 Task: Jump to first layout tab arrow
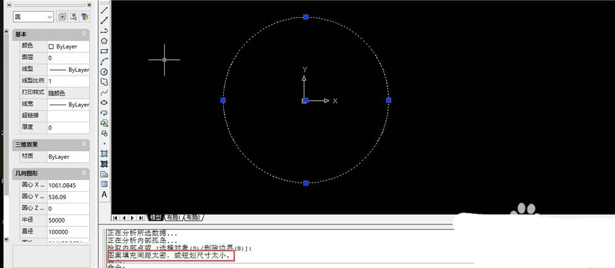click(116, 218)
